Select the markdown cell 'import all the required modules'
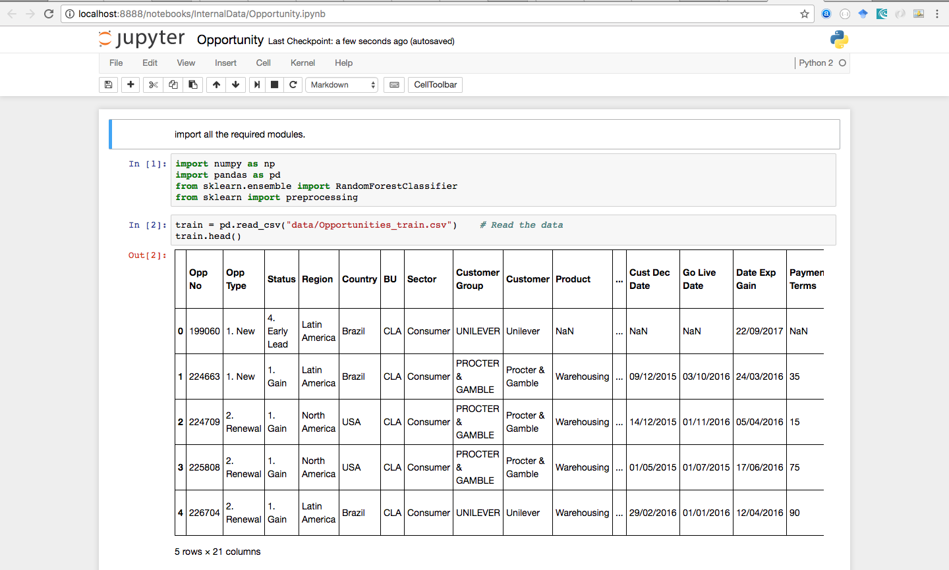 pyautogui.click(x=474, y=134)
